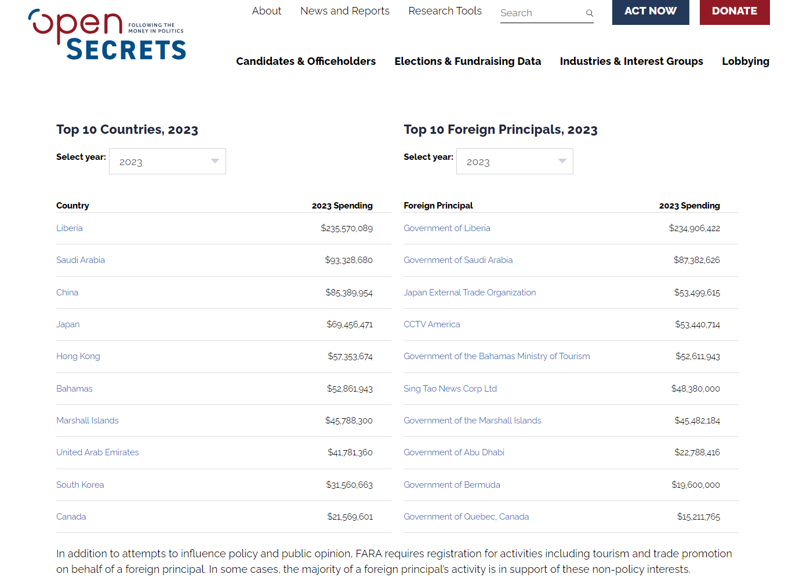Click the $234,906,422 spending value
This screenshot has width=803, height=581.
pos(695,228)
